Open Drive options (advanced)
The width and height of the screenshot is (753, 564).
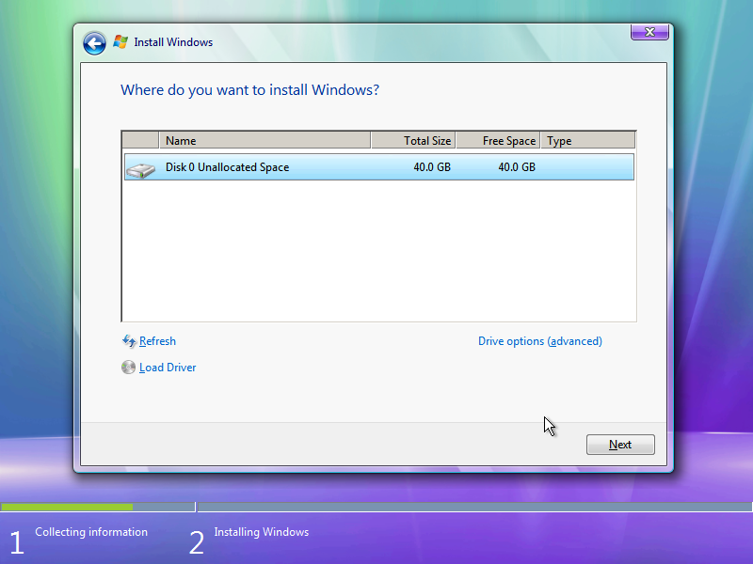[x=539, y=341]
